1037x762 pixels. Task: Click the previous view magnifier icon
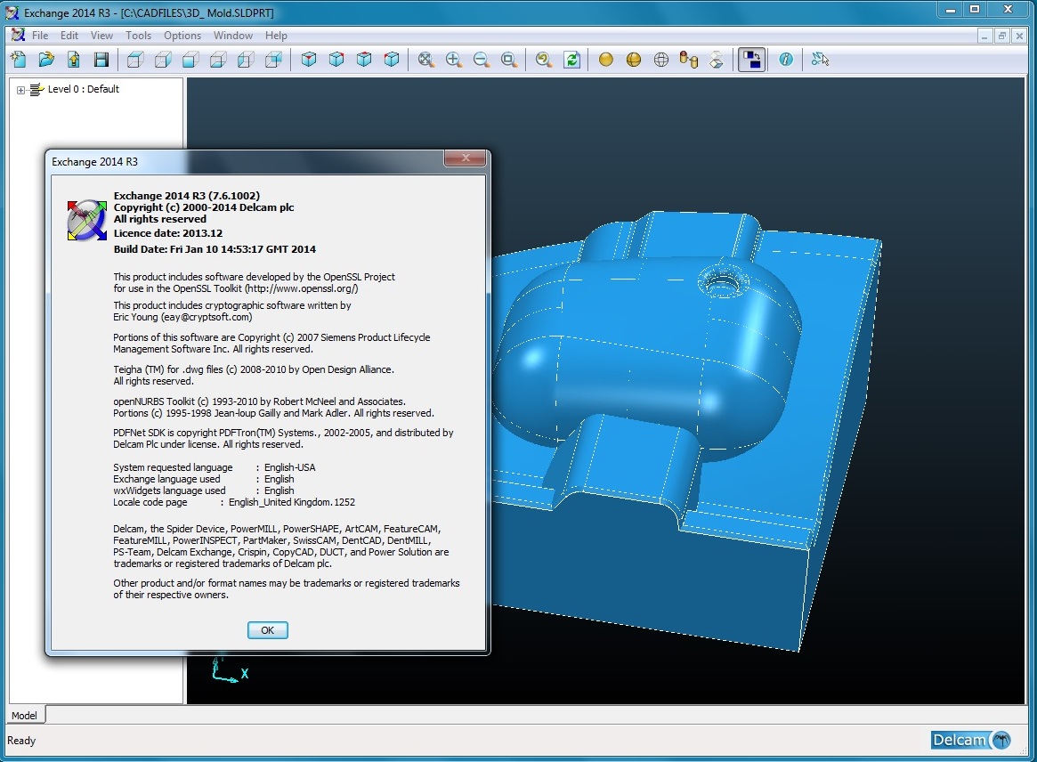click(x=544, y=60)
